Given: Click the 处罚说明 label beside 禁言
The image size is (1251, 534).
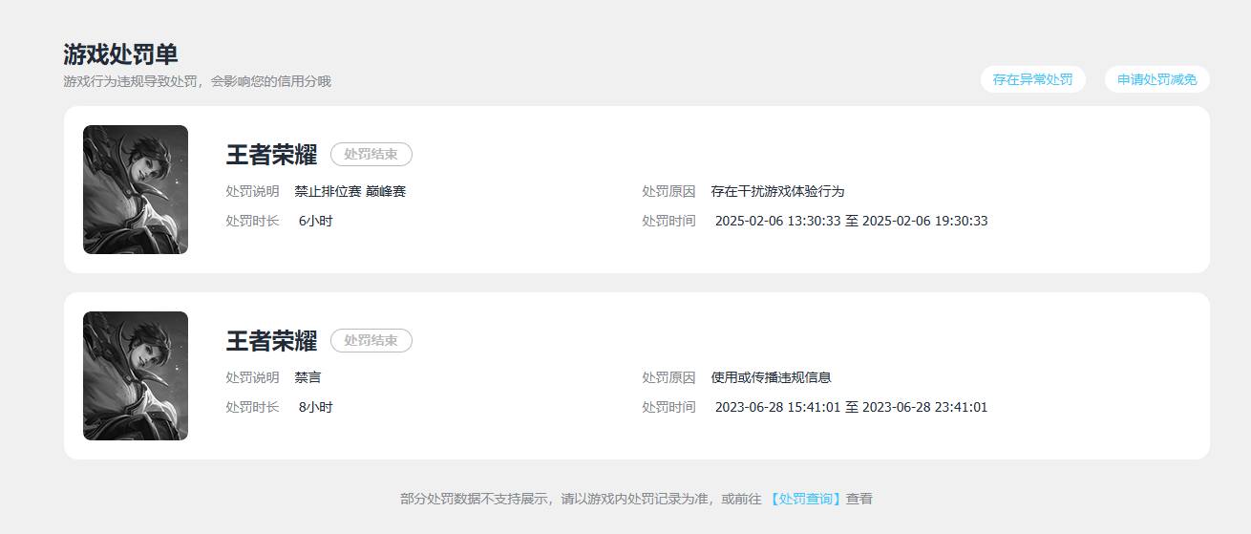Looking at the screenshot, I should pyautogui.click(x=253, y=377).
